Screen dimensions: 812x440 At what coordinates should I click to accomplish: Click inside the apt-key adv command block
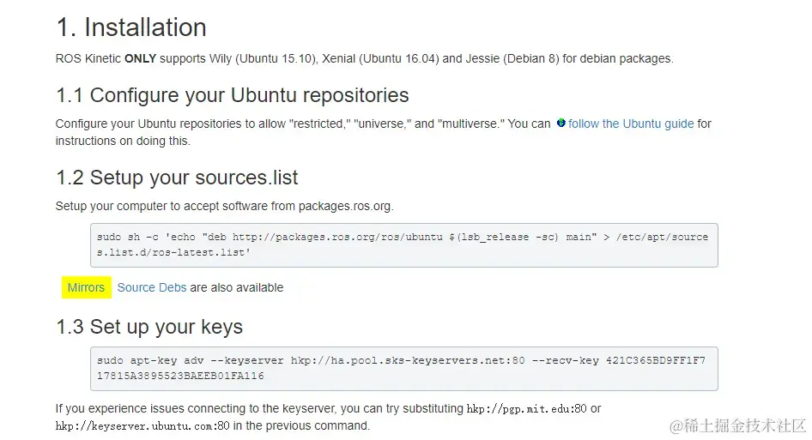[x=403, y=368]
